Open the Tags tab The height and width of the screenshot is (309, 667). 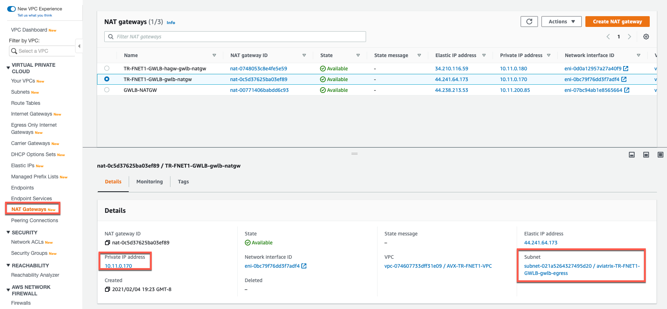pos(183,182)
